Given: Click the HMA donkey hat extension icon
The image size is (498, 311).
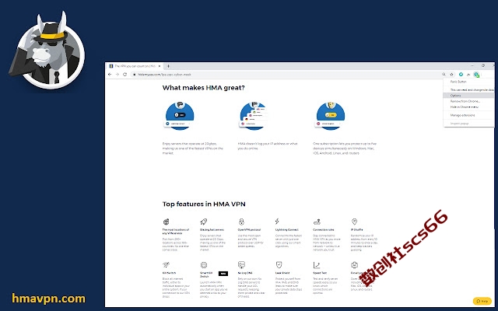Looking at the screenshot, I should tap(468, 75).
